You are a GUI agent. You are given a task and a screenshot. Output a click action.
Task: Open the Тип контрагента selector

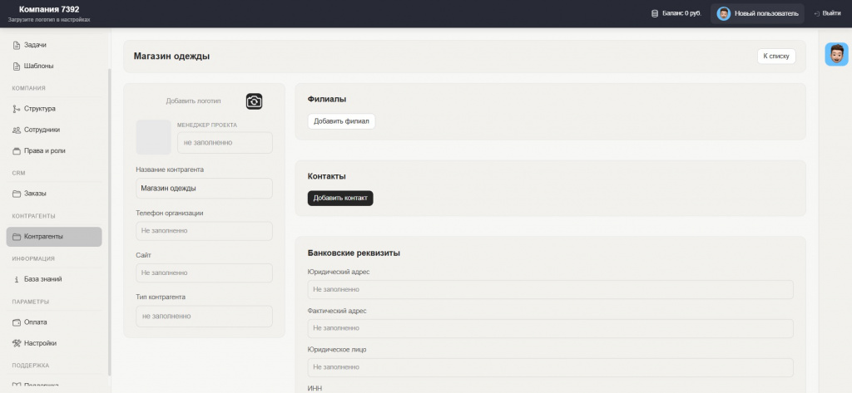(x=204, y=317)
